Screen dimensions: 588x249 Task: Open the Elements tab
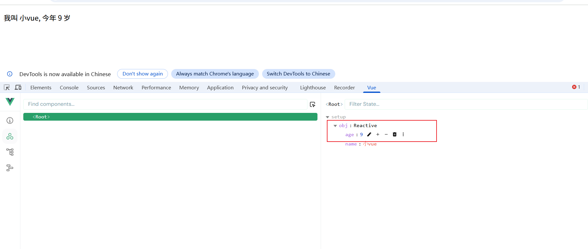pyautogui.click(x=41, y=87)
